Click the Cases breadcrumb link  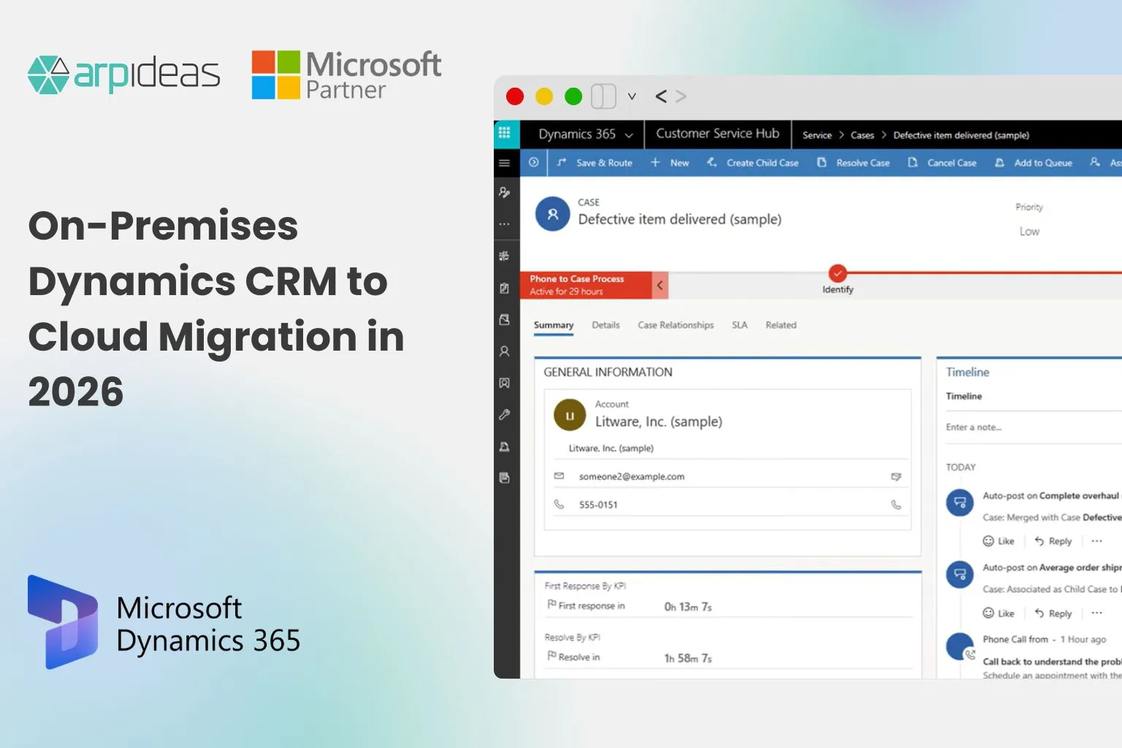tap(862, 135)
